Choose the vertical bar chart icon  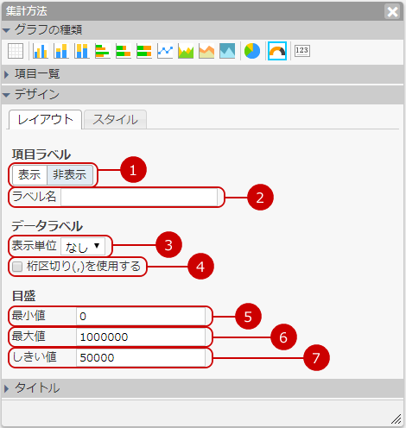pyautogui.click(x=41, y=51)
